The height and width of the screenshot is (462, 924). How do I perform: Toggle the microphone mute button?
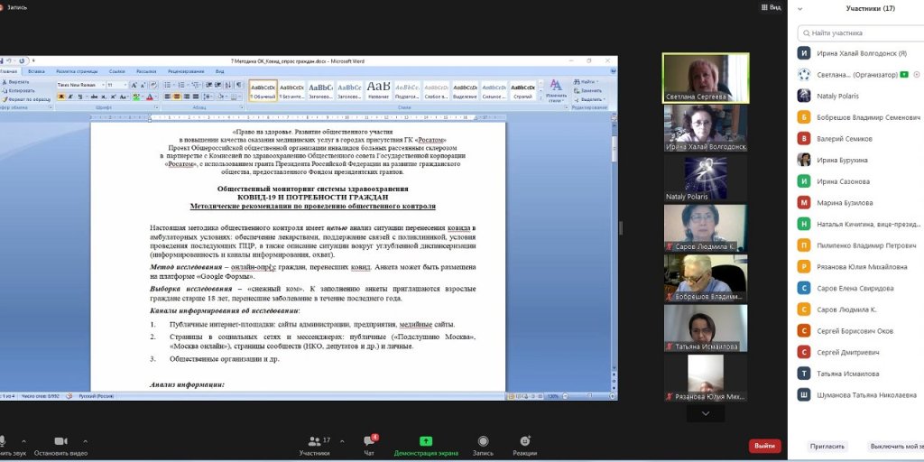coord(3,441)
